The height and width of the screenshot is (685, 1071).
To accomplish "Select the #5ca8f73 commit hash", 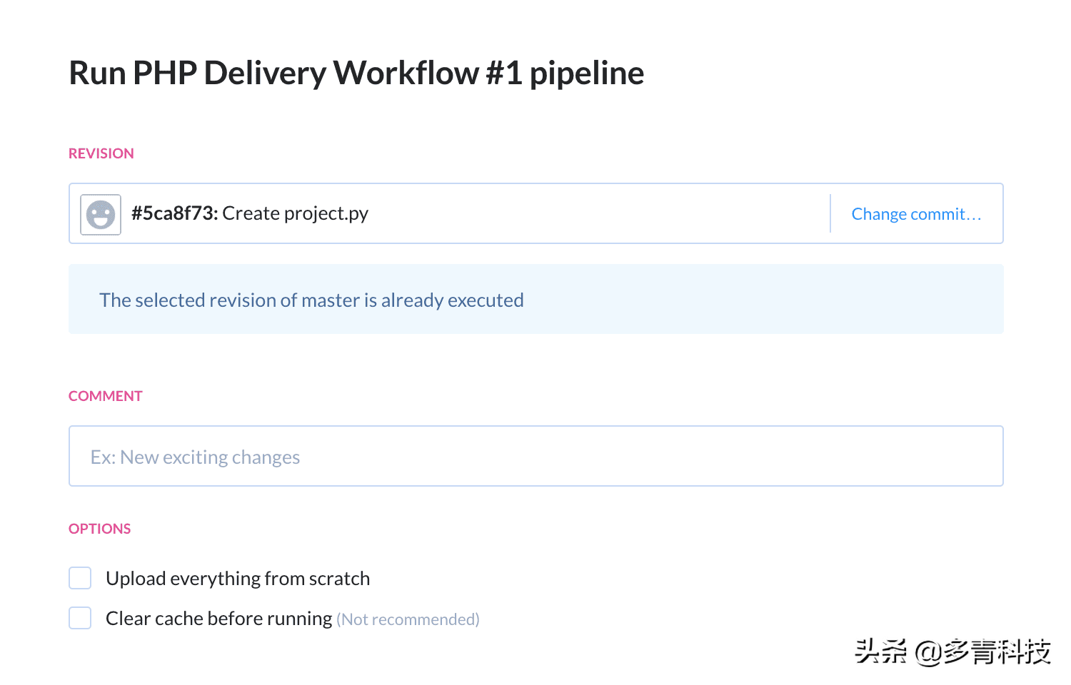I will click(x=174, y=213).
